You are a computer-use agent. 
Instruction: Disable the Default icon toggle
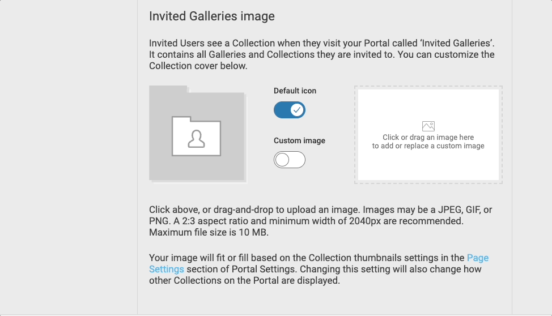290,110
